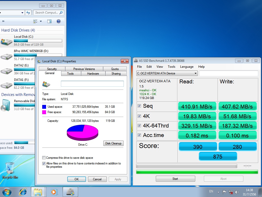Open the File menu in AS SSD Benchmark
Image resolution: width=262 pixels, height=197 pixels.
point(139,67)
